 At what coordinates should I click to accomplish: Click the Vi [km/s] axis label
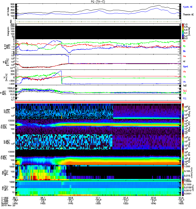6,77
